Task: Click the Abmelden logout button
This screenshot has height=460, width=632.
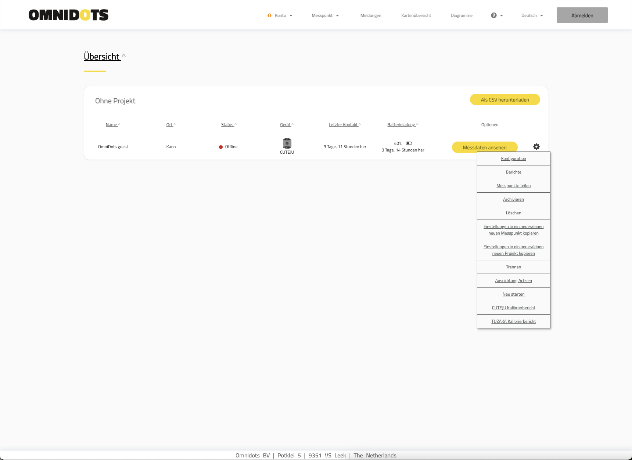Action: point(582,15)
